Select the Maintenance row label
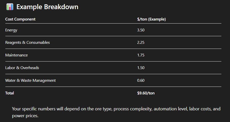 [16, 55]
